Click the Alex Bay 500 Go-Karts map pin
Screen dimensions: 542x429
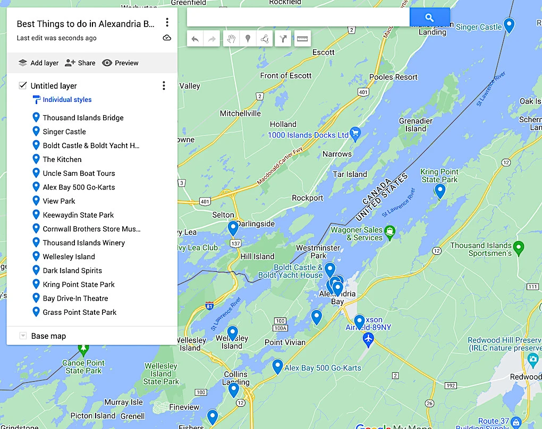277,366
